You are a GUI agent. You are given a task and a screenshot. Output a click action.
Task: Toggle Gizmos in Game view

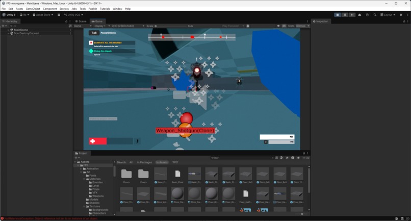coord(301,26)
